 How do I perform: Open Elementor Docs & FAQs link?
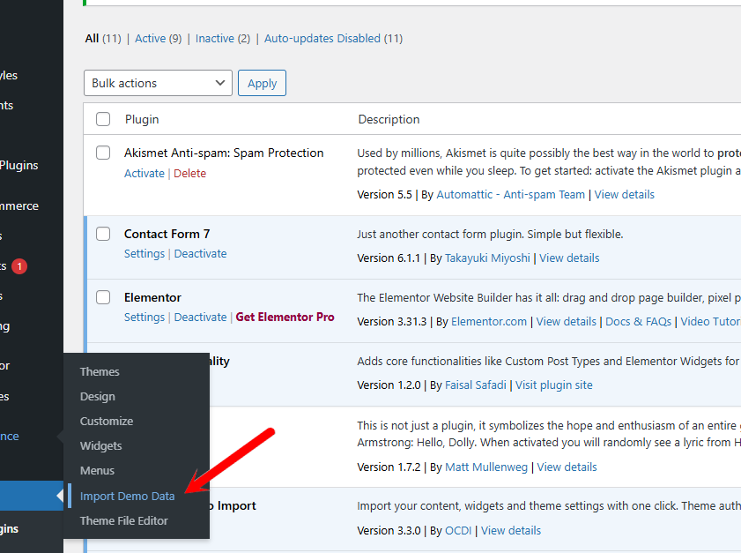coord(638,322)
